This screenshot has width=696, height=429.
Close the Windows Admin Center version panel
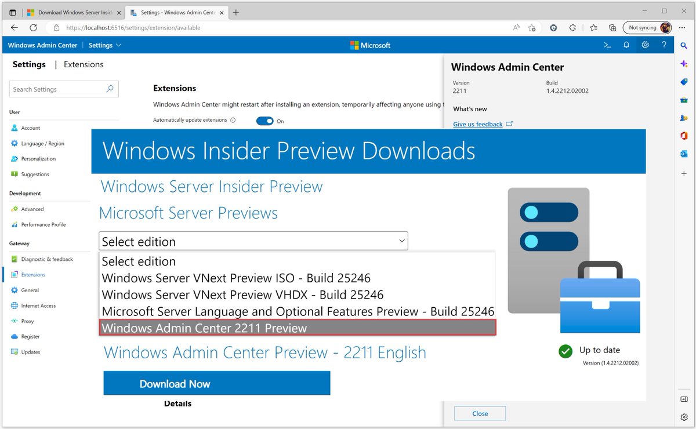click(x=480, y=413)
